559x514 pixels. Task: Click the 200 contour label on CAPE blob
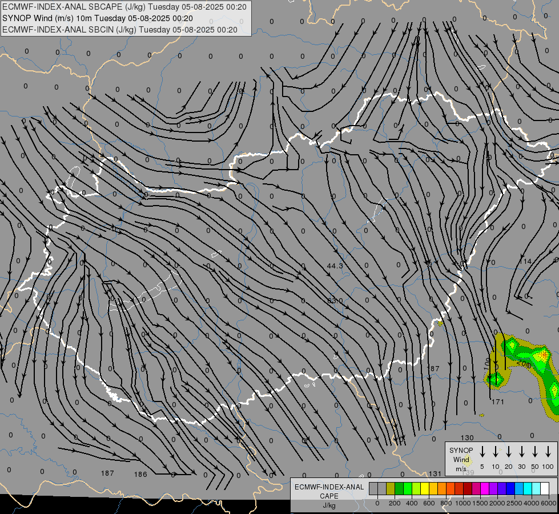click(524, 364)
